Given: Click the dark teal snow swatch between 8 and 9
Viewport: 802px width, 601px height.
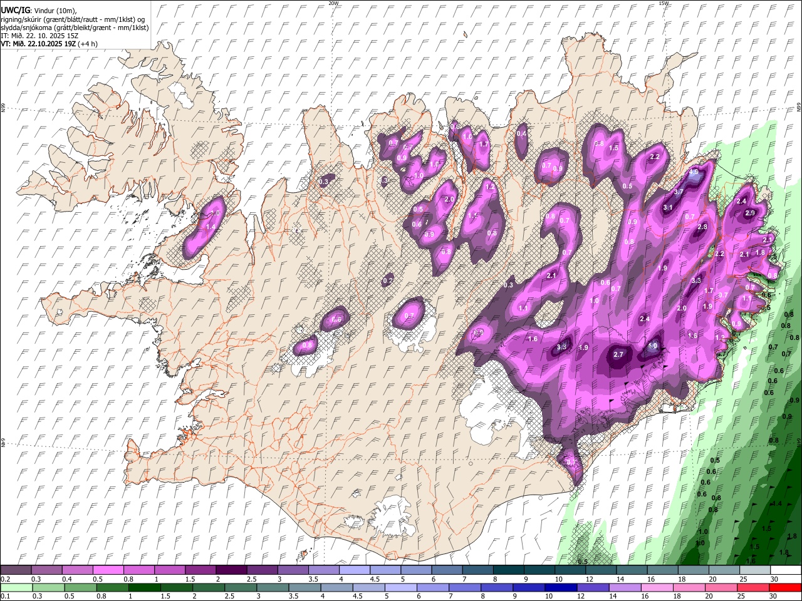Looking at the screenshot, I should tap(508, 570).
